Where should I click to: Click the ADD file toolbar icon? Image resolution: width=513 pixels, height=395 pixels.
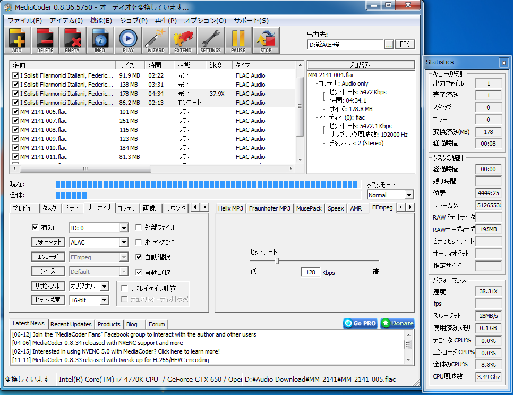tap(17, 40)
